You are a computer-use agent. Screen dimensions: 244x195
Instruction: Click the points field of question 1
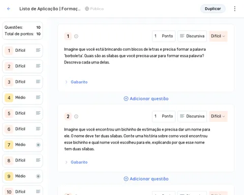point(164,36)
